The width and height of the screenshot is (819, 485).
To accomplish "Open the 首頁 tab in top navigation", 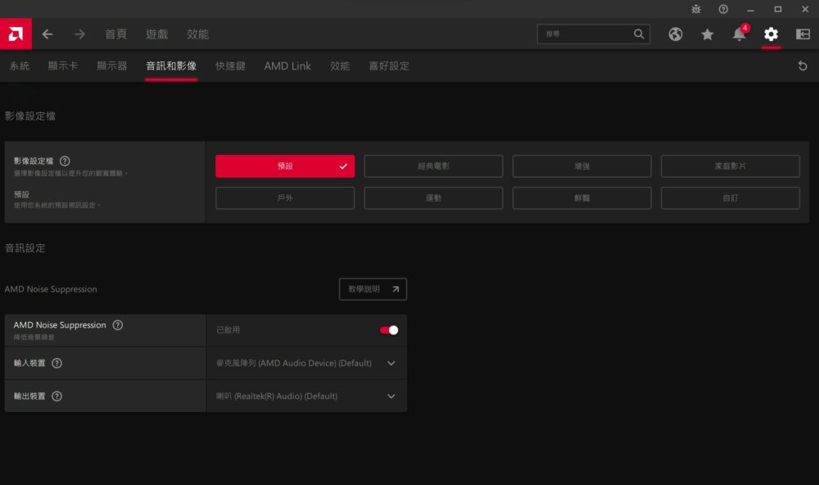I will (116, 34).
